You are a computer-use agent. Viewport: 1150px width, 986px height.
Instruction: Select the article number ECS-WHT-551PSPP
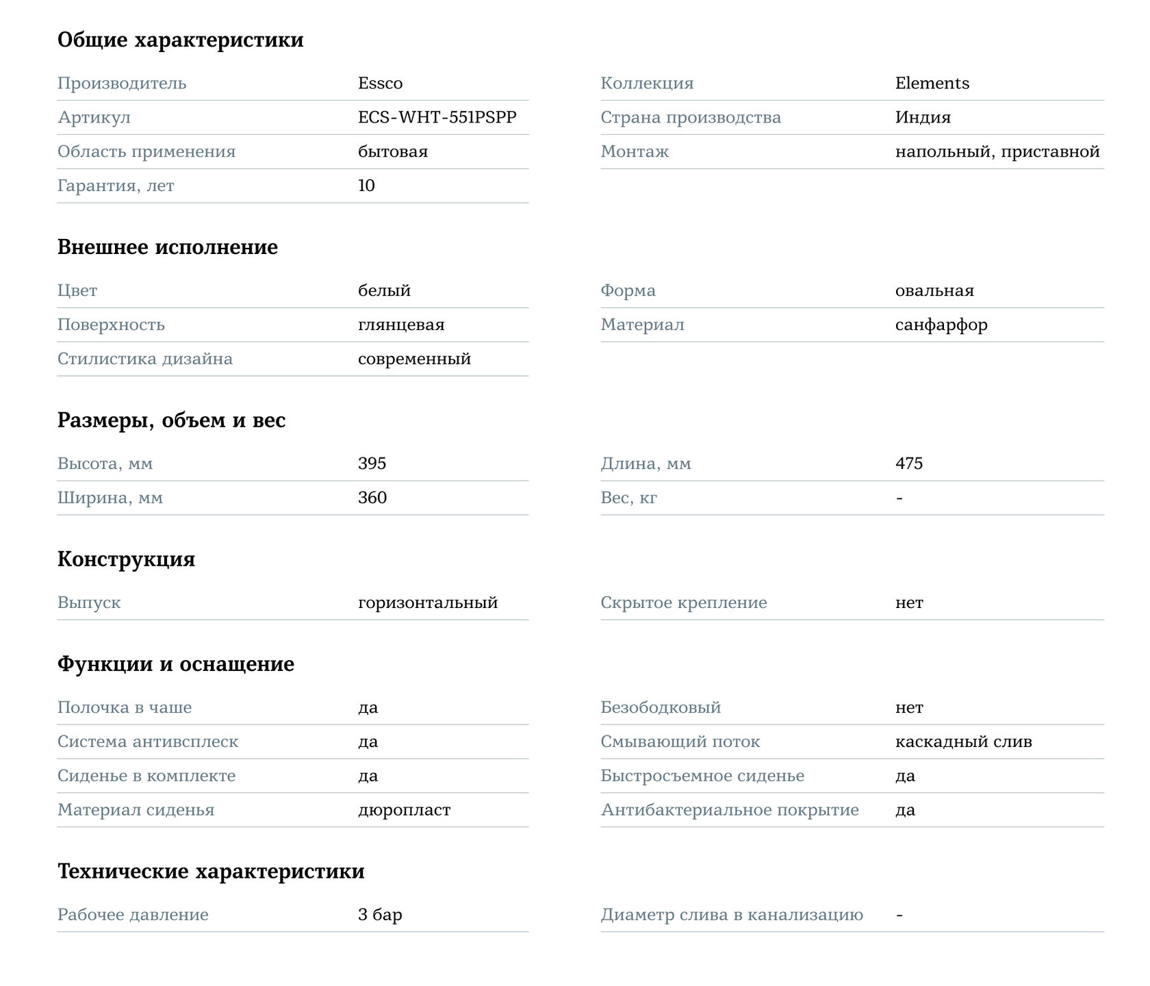pos(437,118)
